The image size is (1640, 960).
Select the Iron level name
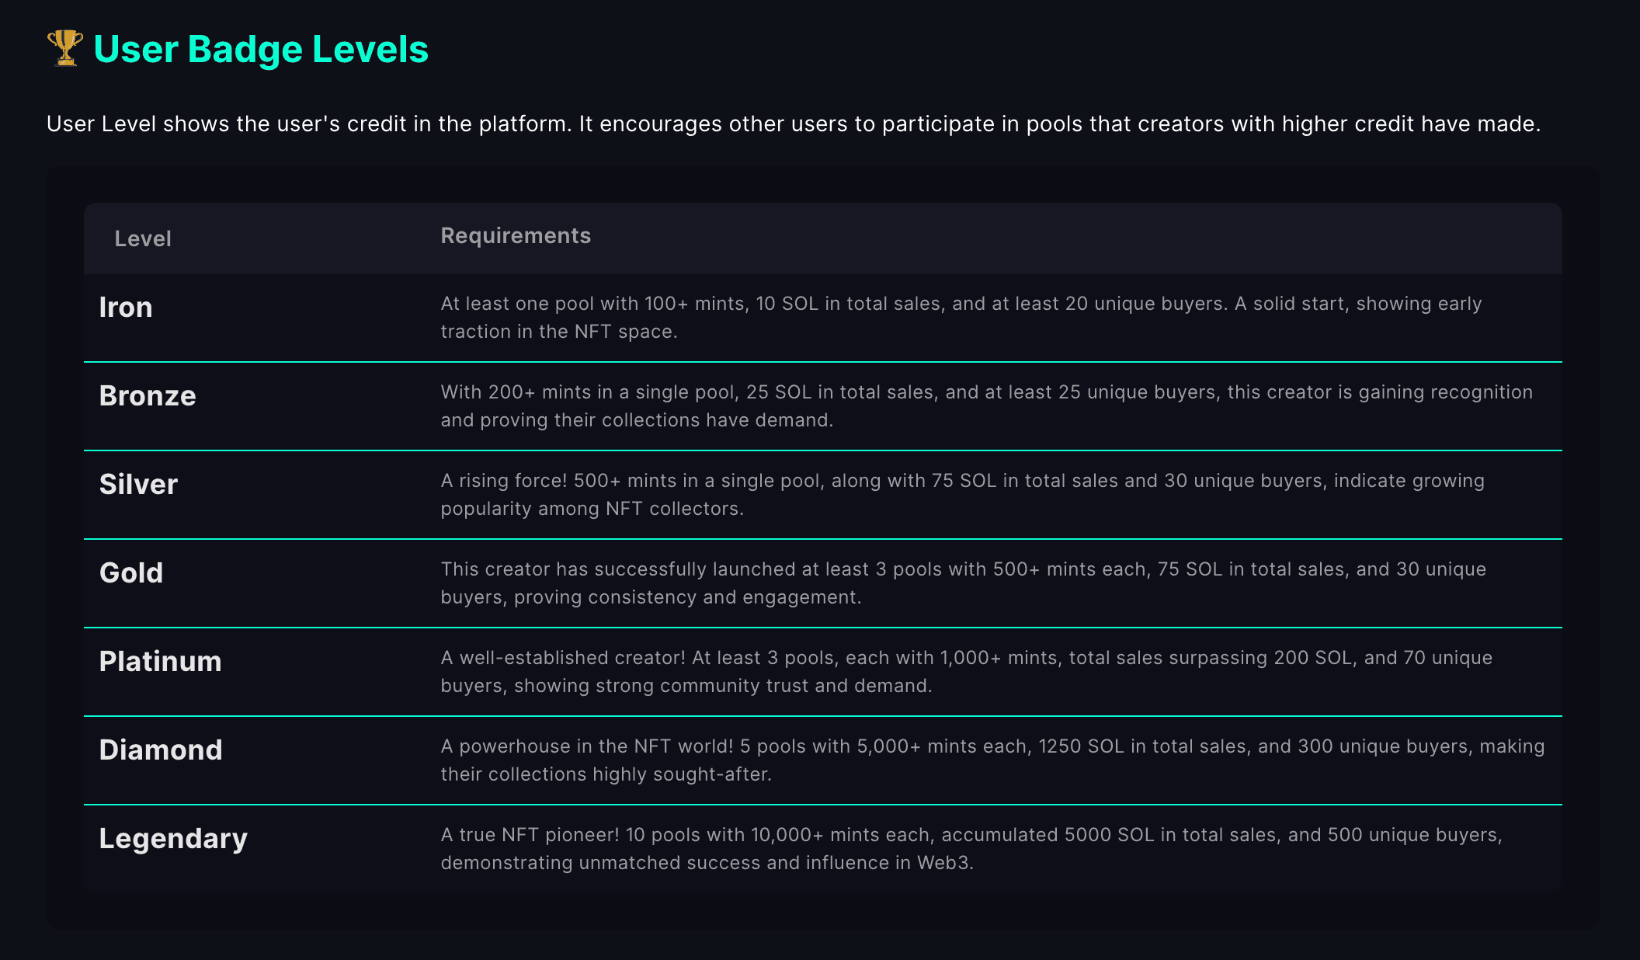[x=126, y=308]
